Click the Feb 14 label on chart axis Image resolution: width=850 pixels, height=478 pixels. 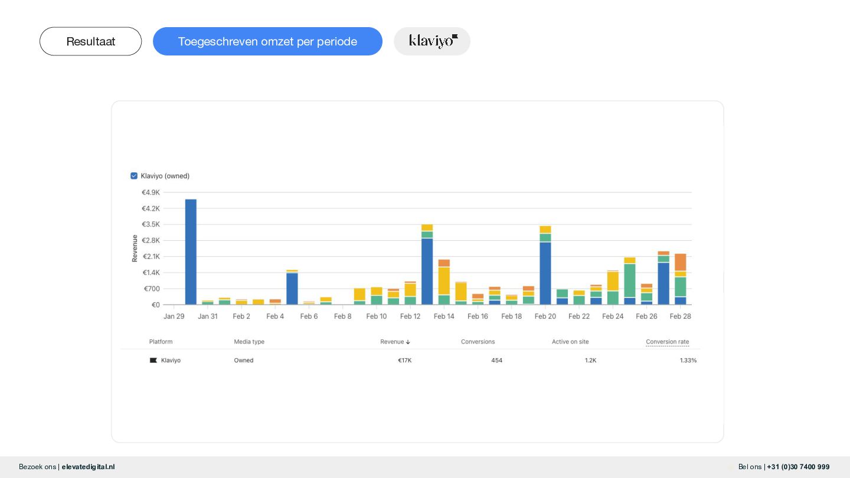click(x=444, y=316)
